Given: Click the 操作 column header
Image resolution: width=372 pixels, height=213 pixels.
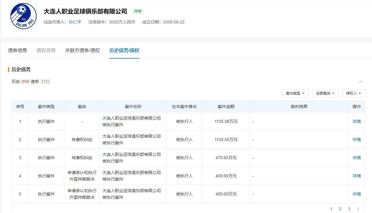Looking at the screenshot, I should pos(357,106).
